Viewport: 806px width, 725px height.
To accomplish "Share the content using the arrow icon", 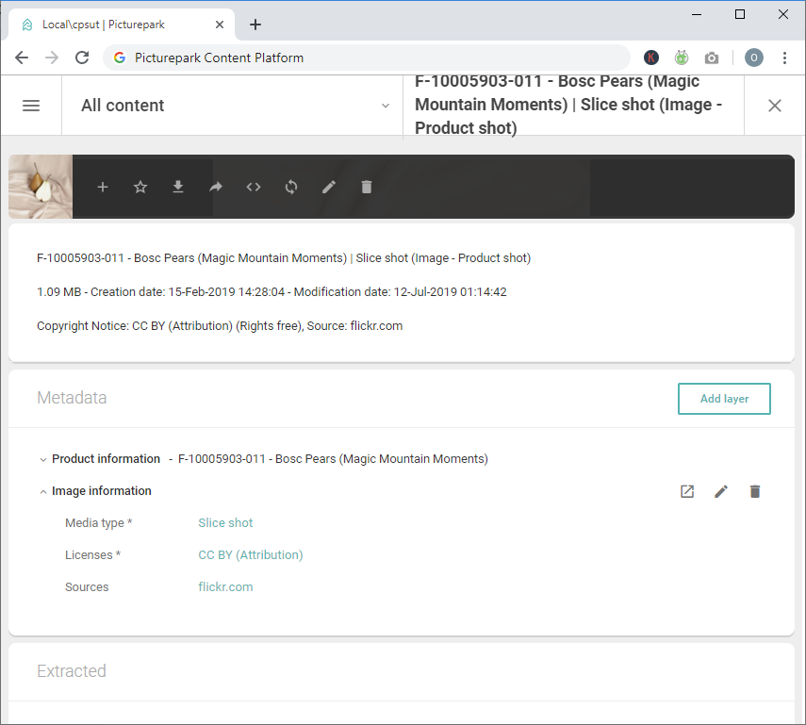I will point(216,188).
